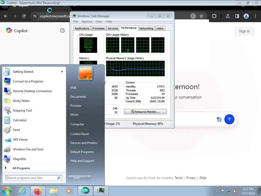The height and width of the screenshot is (196, 261).
Task: Open the browser profile avatar
Action: (246, 16)
